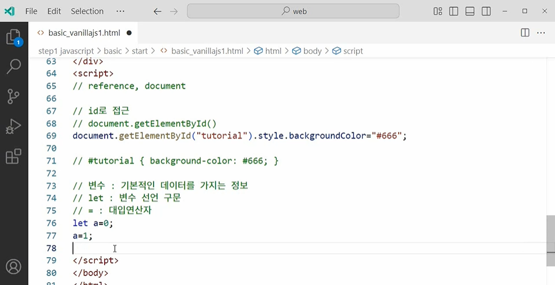Screen dimensions: 555x285
Task: Maximize the VS Code window
Action: [x=525, y=11]
